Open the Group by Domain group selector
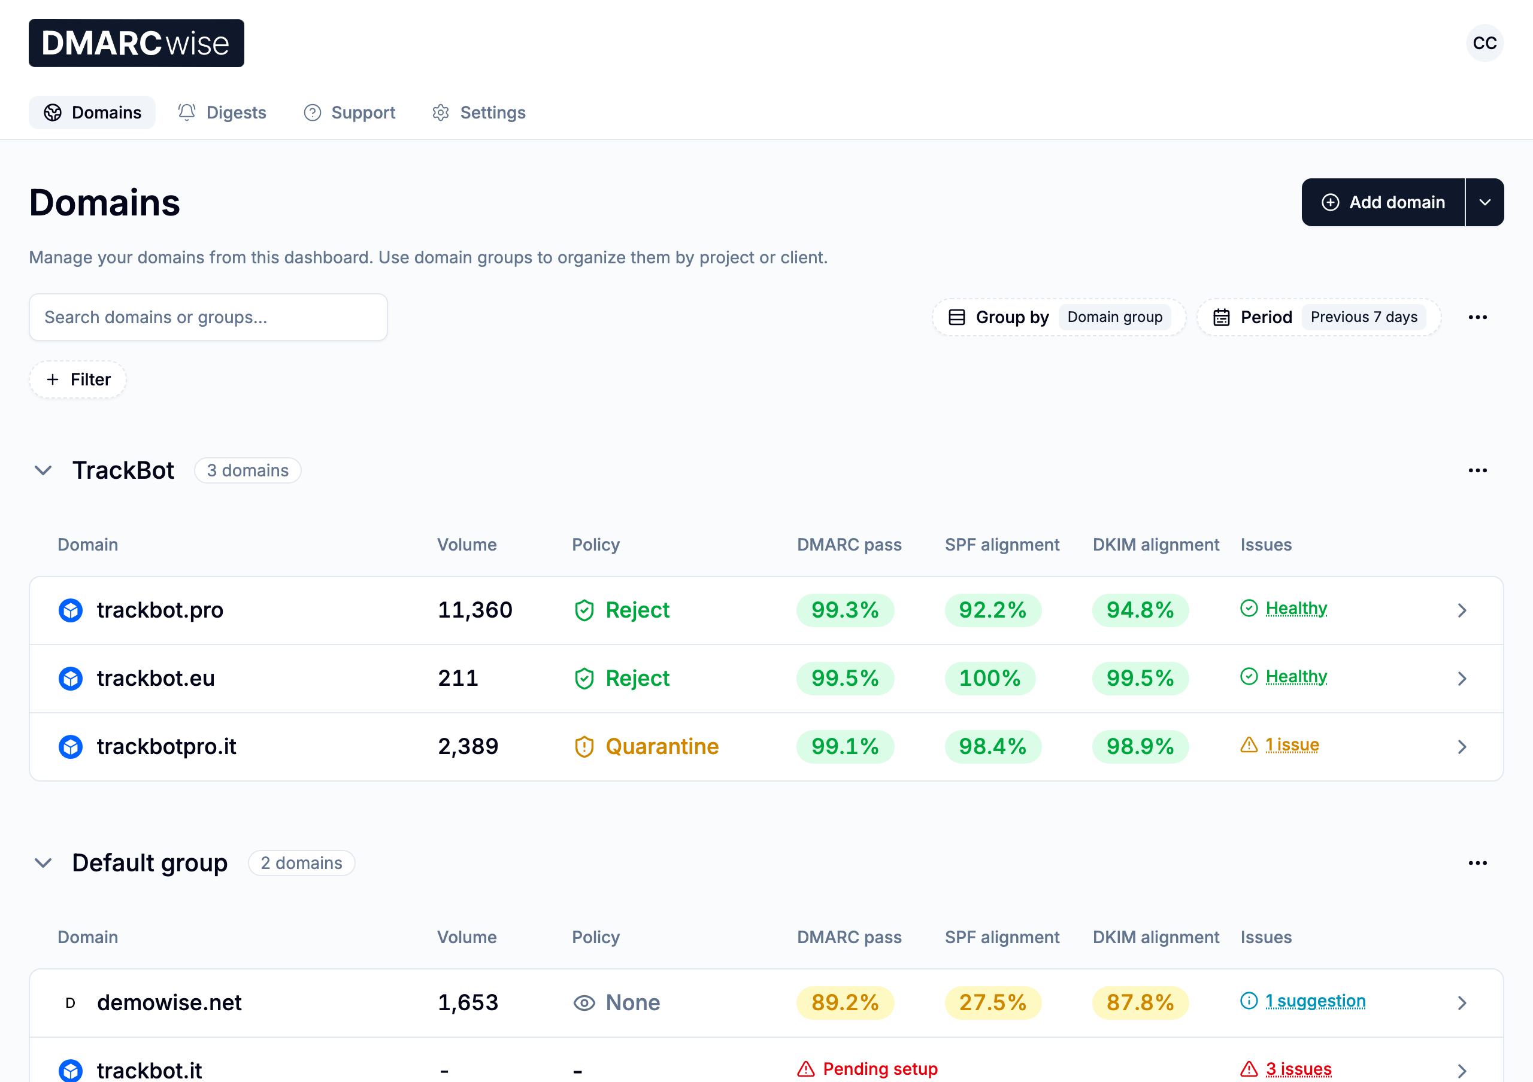Viewport: 1533px width, 1082px height. pyautogui.click(x=1058, y=318)
